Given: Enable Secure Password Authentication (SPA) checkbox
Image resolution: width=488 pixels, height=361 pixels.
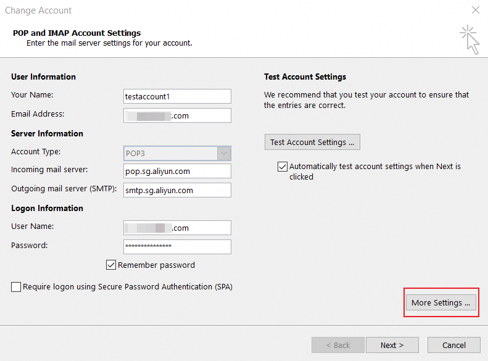Looking at the screenshot, I should [x=16, y=287].
